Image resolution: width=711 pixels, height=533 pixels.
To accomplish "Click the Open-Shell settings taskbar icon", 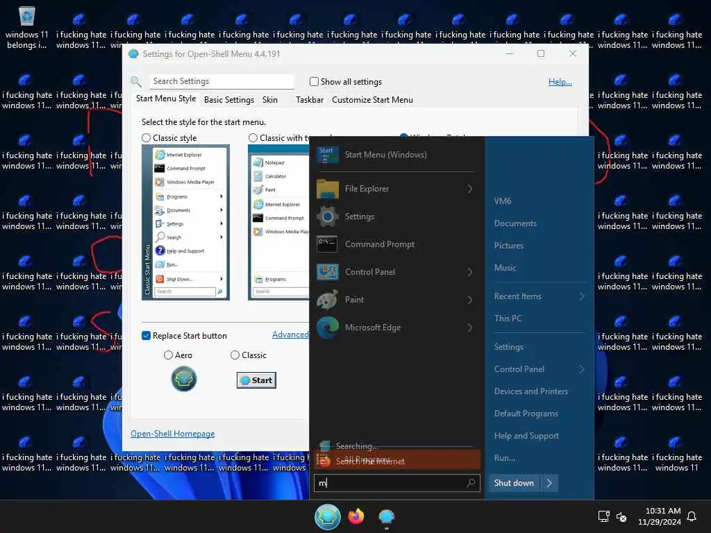I will coord(386,516).
